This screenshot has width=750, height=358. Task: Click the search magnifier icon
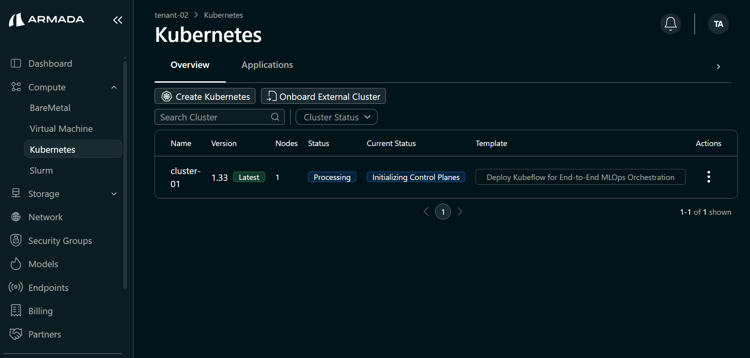(x=275, y=117)
